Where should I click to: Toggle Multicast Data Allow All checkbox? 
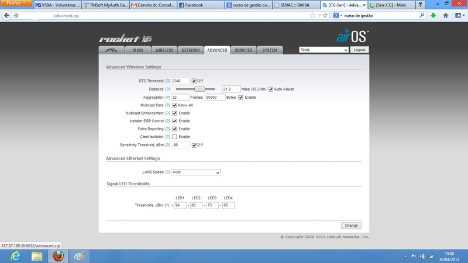[x=174, y=105]
